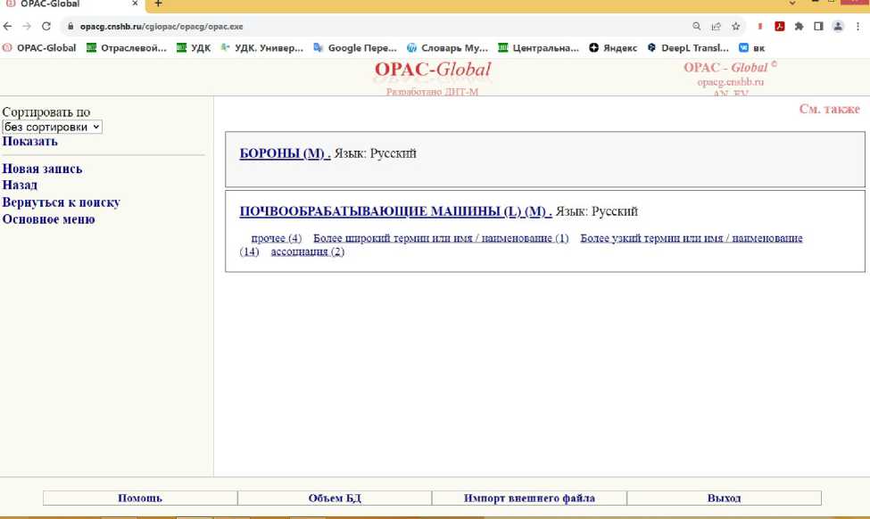Click Основное меню

(48, 219)
